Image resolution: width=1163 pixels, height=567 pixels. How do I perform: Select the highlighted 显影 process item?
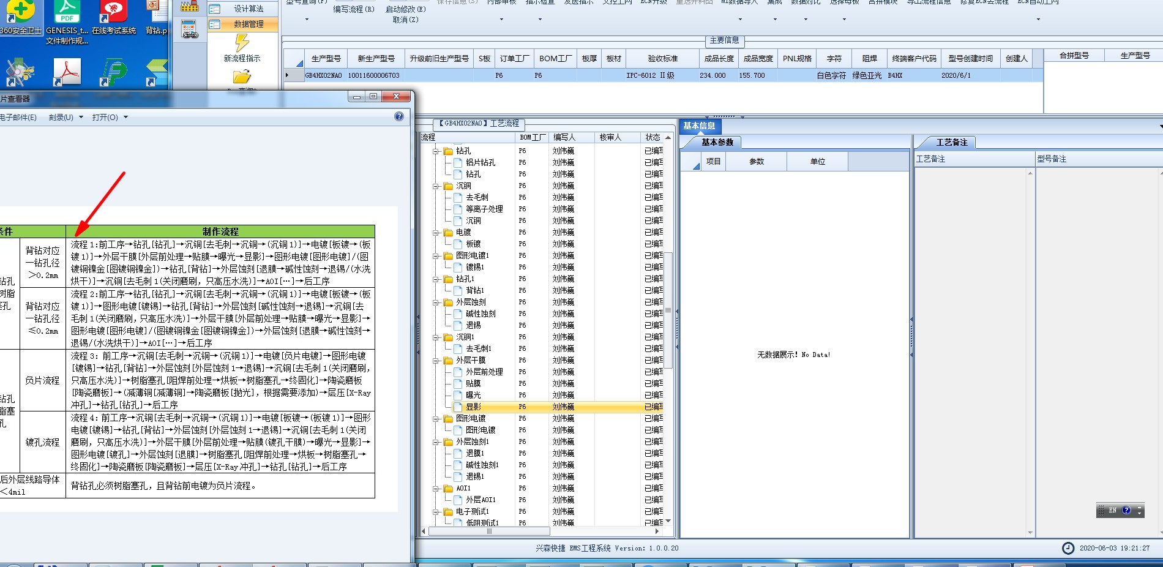click(x=473, y=407)
